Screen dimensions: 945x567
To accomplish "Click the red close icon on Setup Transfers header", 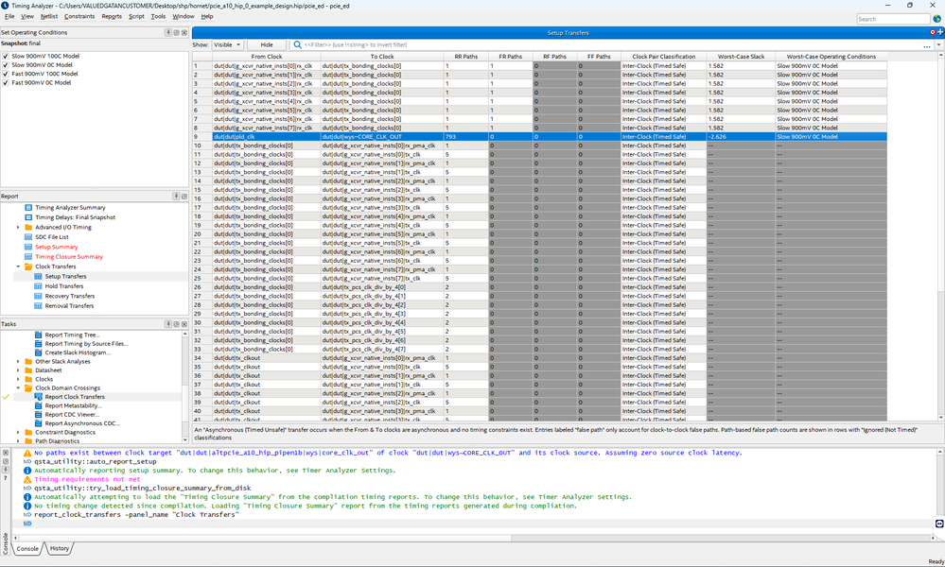I will click(933, 33).
